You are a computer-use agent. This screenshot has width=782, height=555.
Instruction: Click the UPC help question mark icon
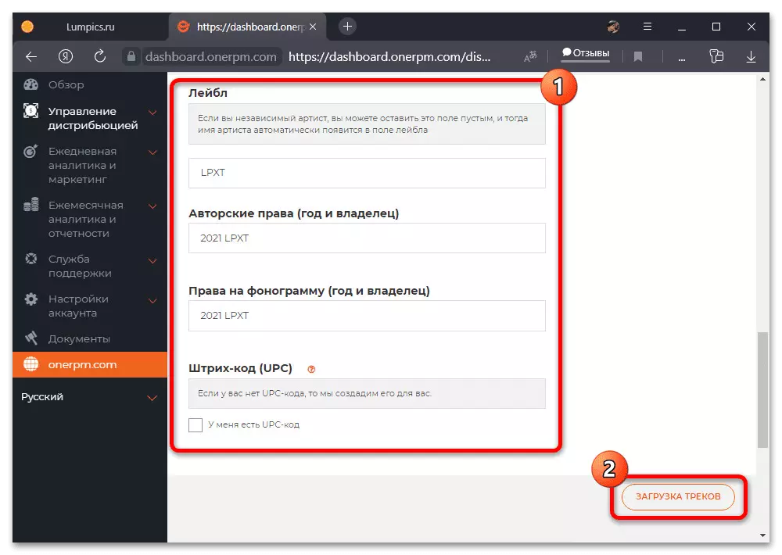coord(311,369)
